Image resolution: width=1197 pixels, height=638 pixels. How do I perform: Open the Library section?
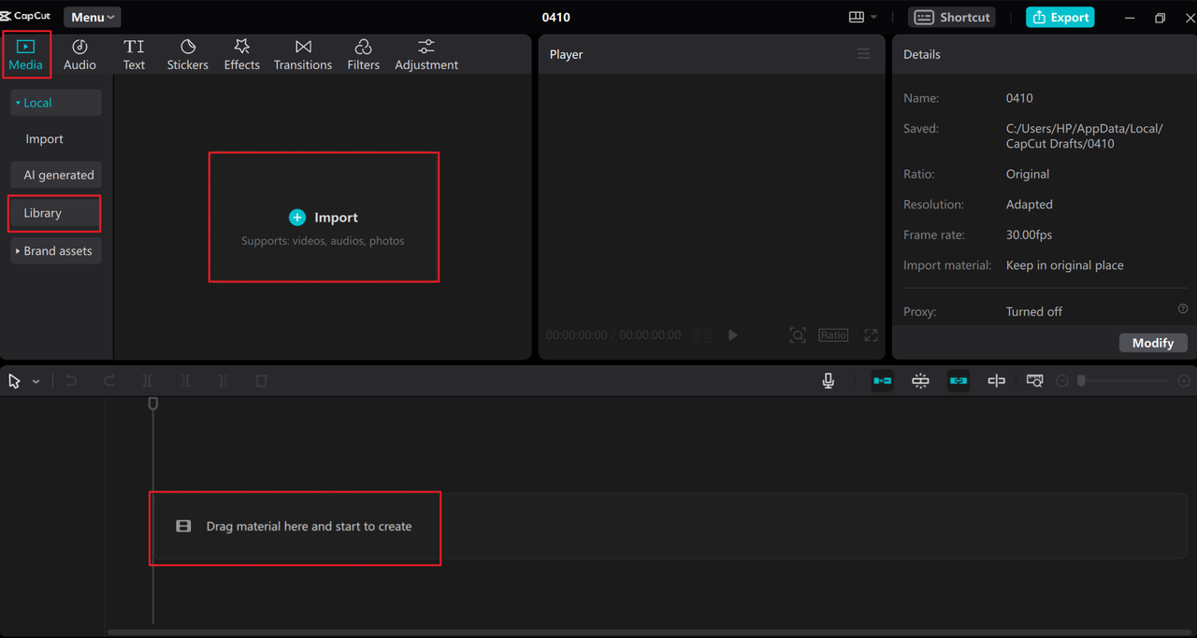54,213
